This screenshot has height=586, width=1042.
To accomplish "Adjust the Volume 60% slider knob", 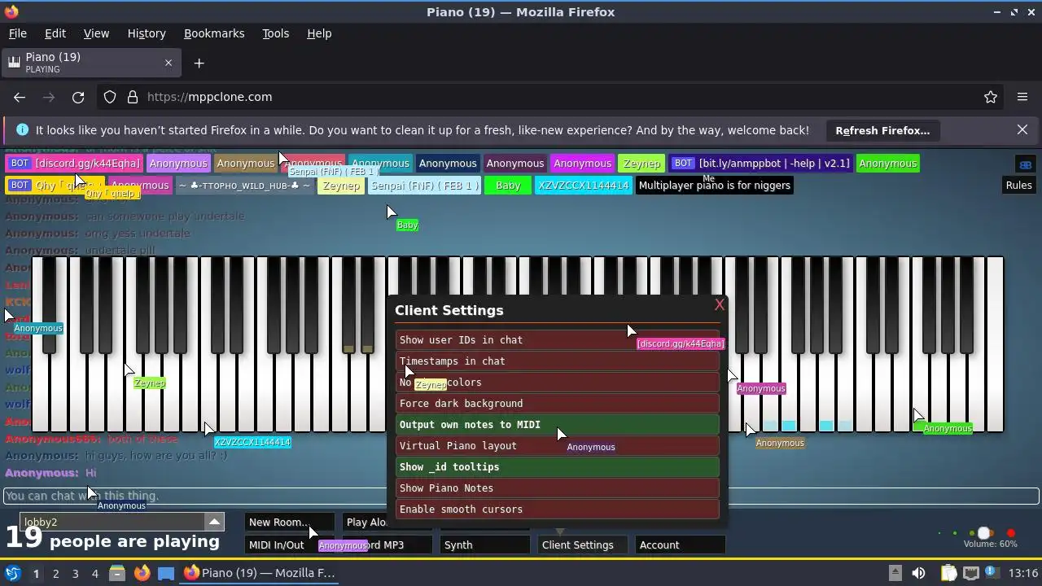I will (983, 534).
